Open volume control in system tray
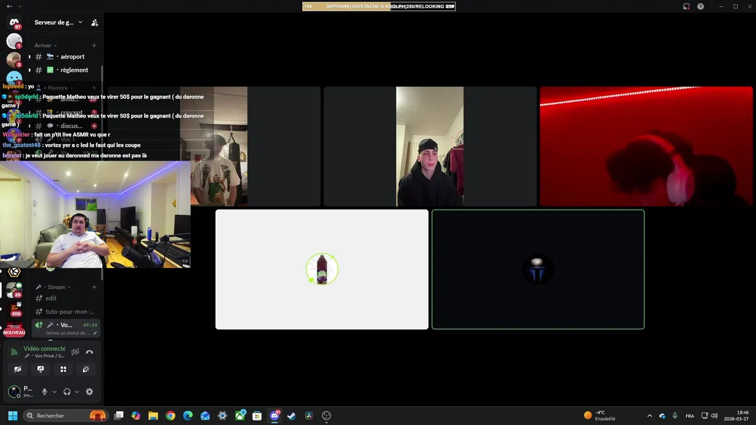 pos(715,416)
